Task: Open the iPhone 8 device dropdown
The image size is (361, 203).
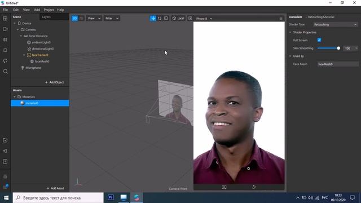Action: click(204, 19)
